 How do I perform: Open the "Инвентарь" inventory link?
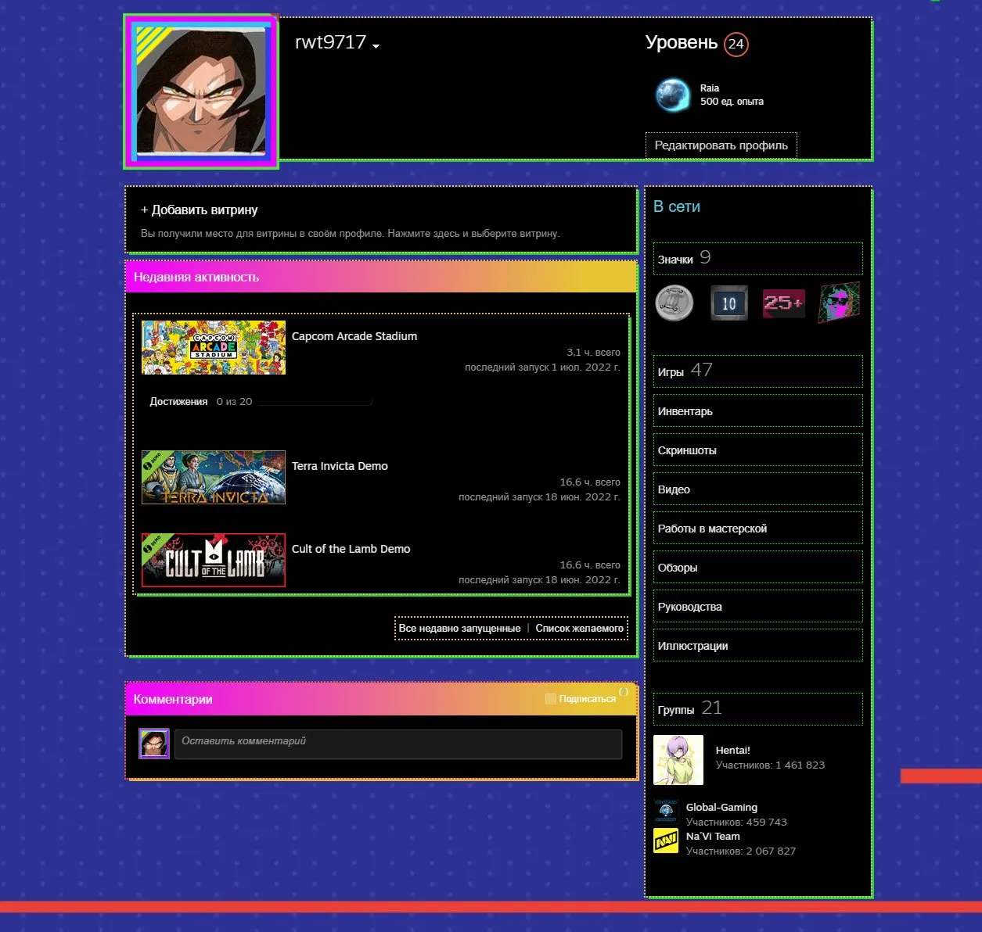coord(758,411)
